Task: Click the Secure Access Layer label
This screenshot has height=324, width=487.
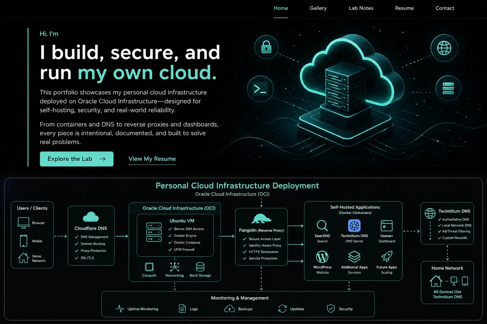Action: [265, 239]
